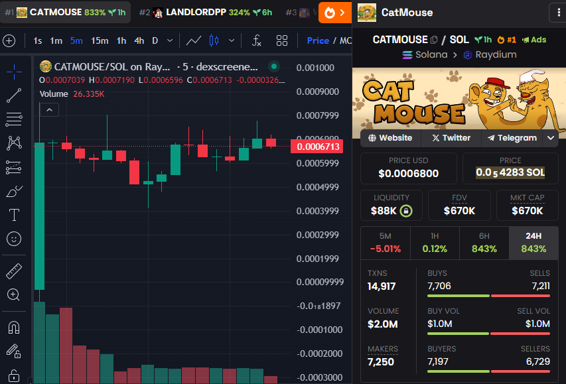Image resolution: width=566 pixels, height=384 pixels.
Task: Select the 4h timeframe
Action: (139, 40)
